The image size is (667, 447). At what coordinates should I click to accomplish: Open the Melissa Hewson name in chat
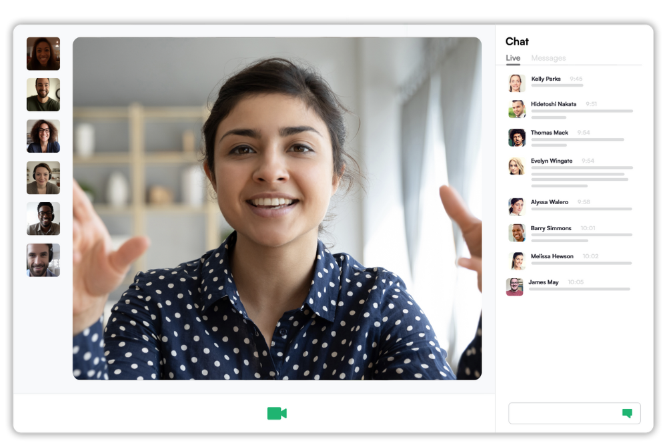552,256
